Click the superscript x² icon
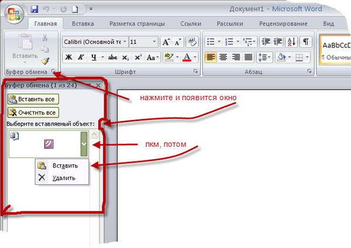Viewport: 351px width, 248px height. [x=138, y=57]
